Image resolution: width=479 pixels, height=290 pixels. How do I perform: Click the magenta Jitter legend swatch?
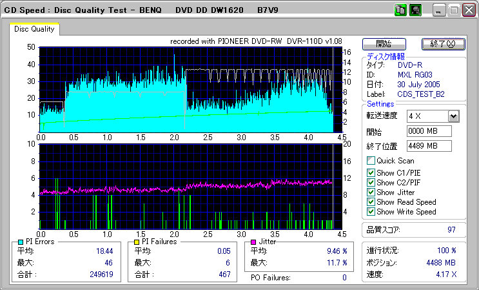coord(254,242)
